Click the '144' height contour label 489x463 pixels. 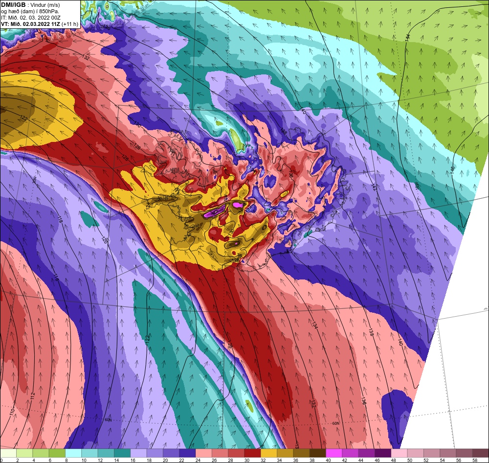click(408, 37)
